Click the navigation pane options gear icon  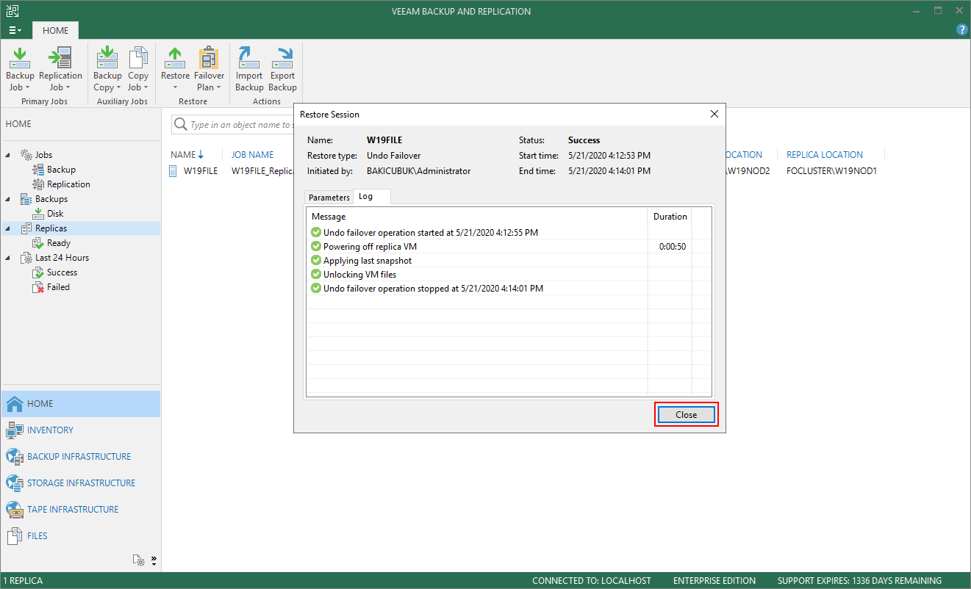pos(138,560)
